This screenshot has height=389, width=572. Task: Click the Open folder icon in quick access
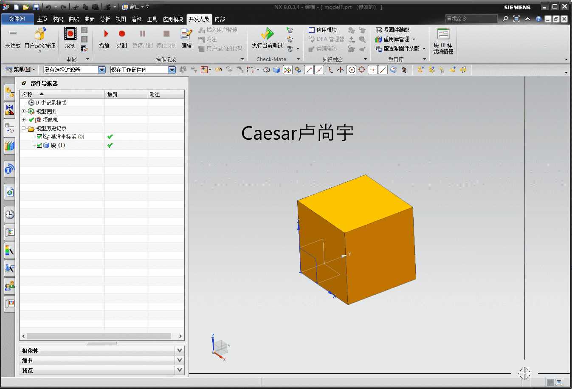[x=26, y=7]
